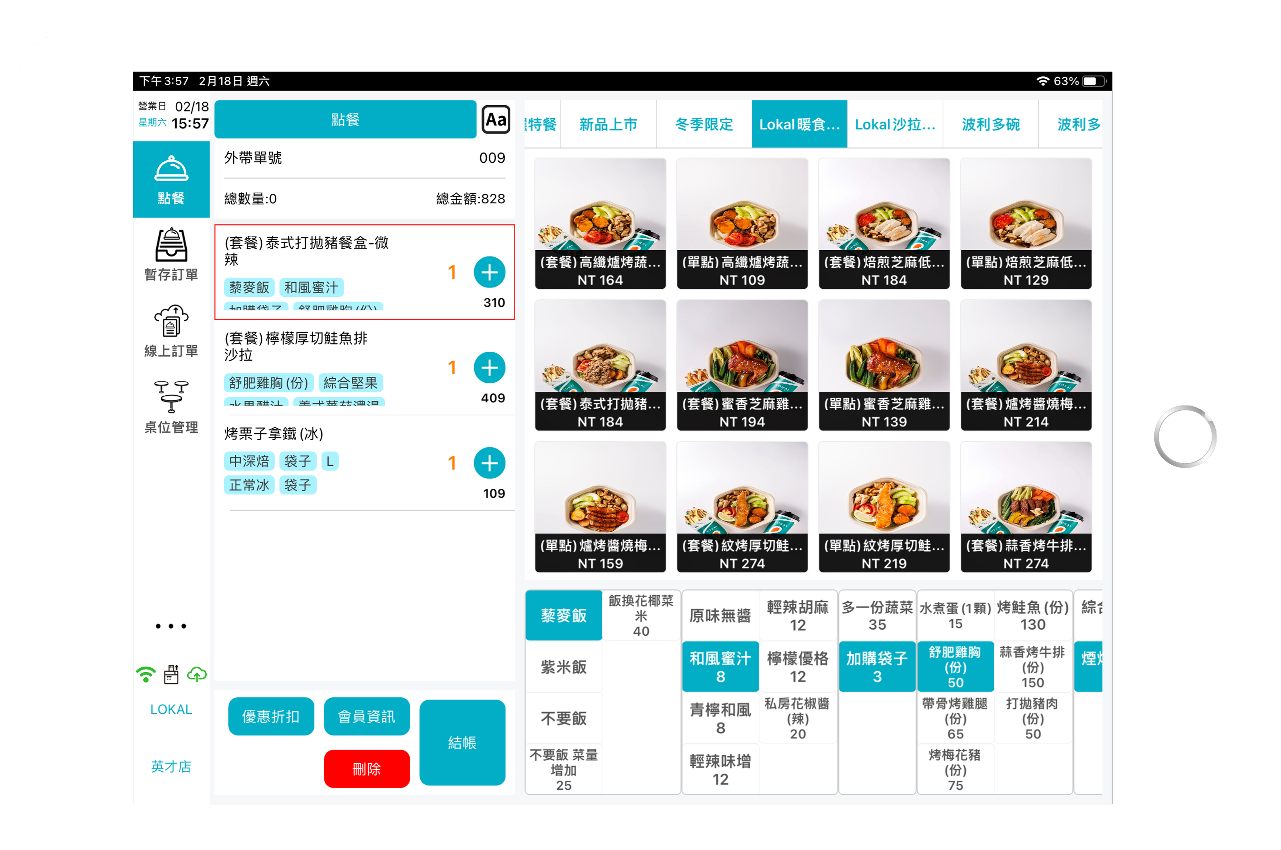The image size is (1281, 850).
Task: Open the three-dots more menu in sidebar
Action: (171, 626)
